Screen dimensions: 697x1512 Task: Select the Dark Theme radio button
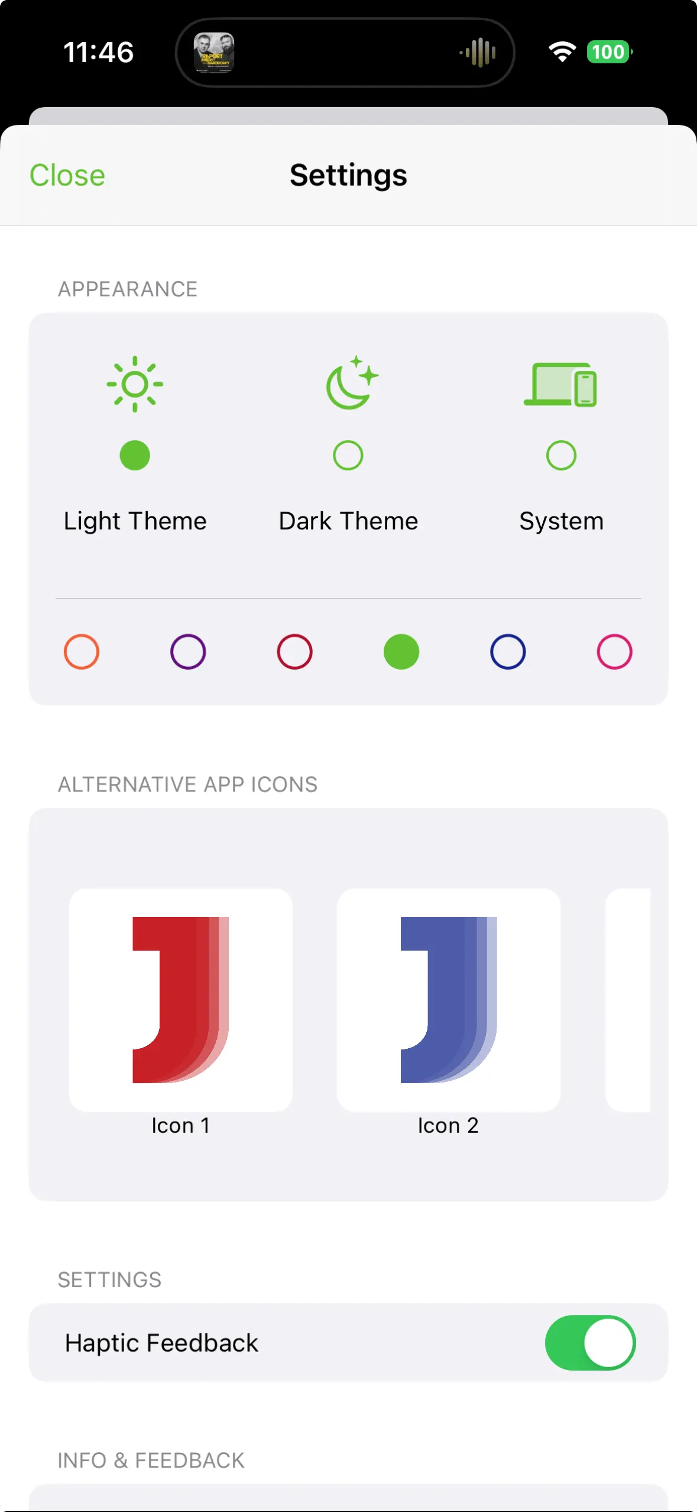pos(348,455)
